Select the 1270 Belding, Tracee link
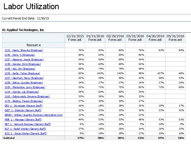 (x=23, y=101)
